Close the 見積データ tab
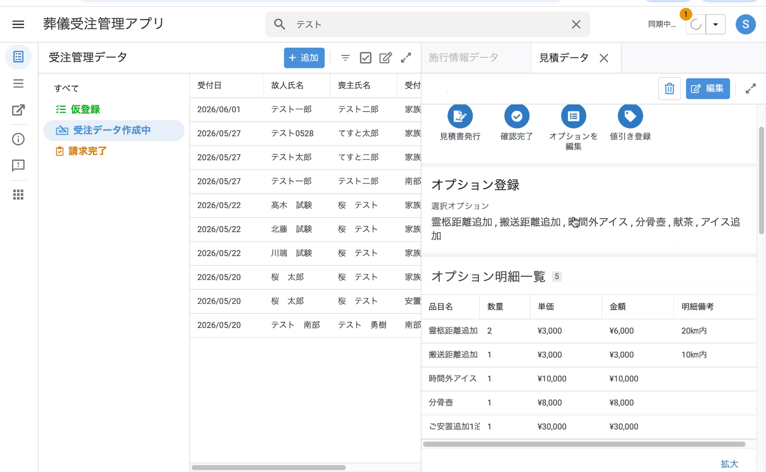The image size is (766, 472). [x=604, y=58]
